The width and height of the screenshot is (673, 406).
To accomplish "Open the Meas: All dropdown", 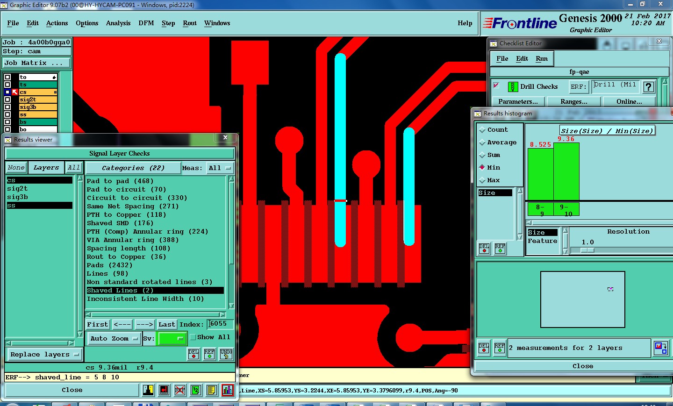I will coord(220,168).
